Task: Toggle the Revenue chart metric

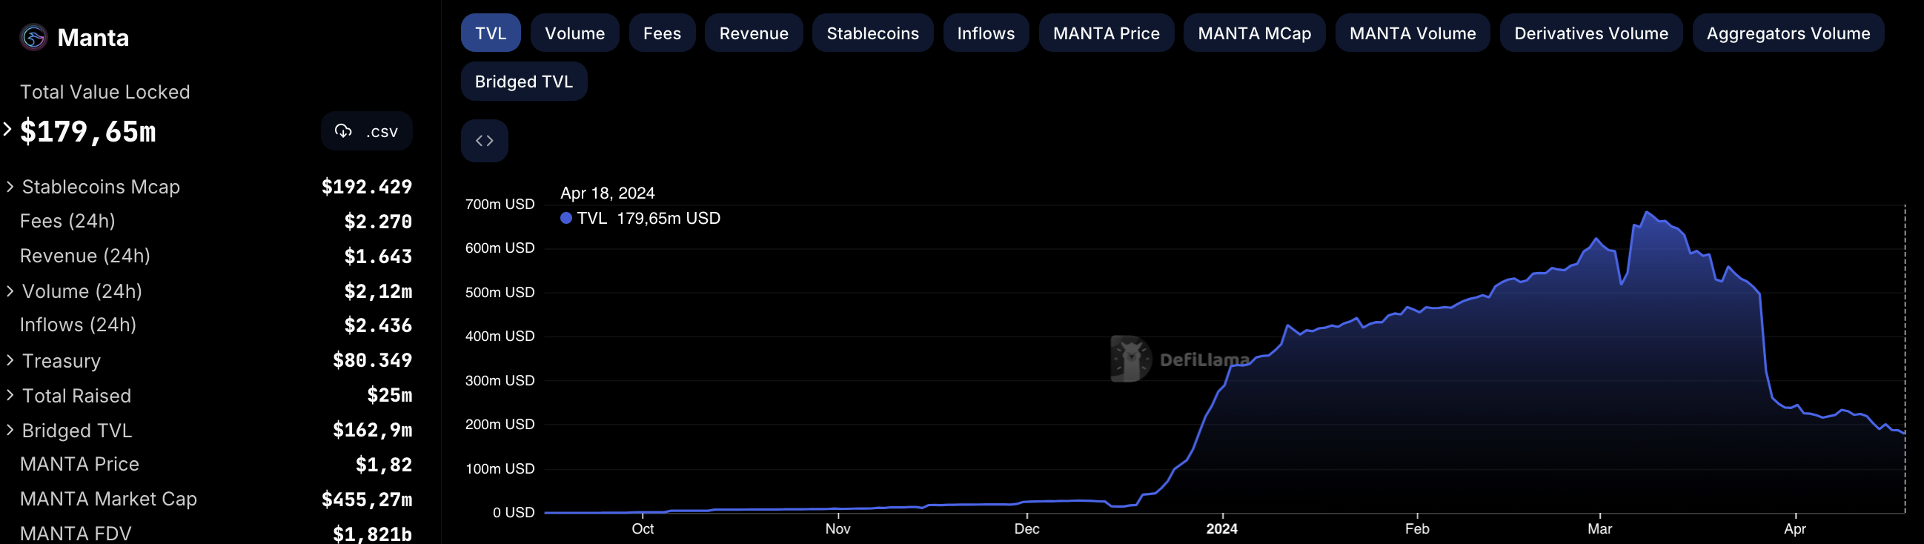Action: tap(754, 33)
